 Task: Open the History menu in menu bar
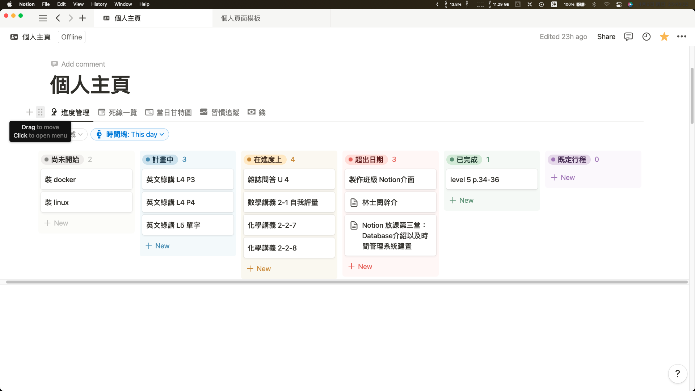tap(99, 4)
